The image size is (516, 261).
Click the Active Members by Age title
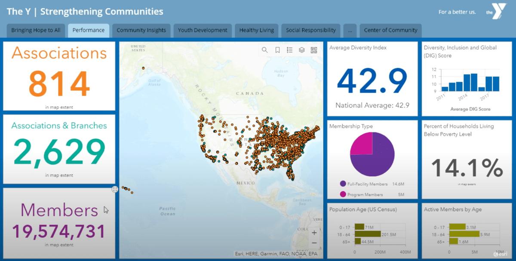pos(453,209)
